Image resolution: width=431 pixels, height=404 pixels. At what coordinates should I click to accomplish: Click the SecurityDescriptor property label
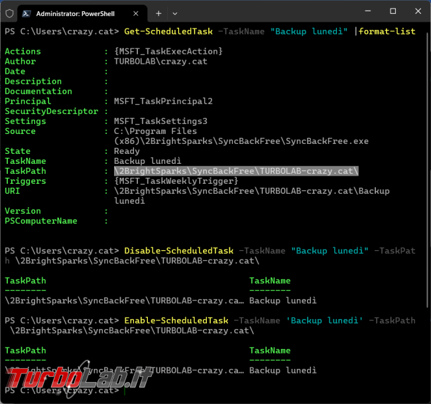pos(52,111)
